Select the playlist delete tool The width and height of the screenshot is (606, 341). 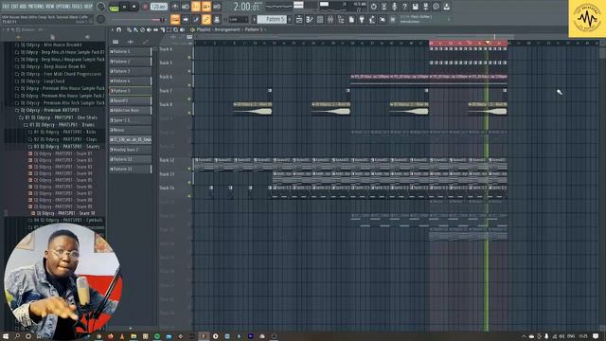coord(142,29)
